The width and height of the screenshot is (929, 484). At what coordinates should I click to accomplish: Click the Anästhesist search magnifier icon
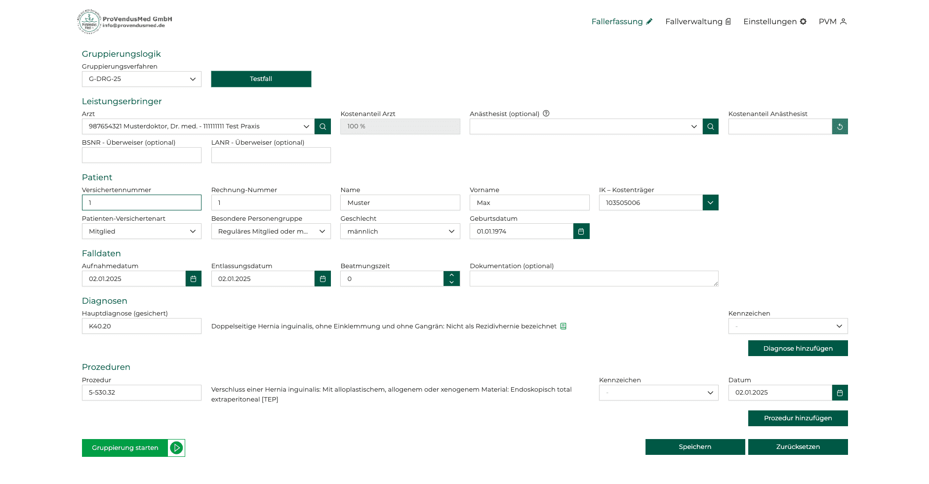point(710,126)
